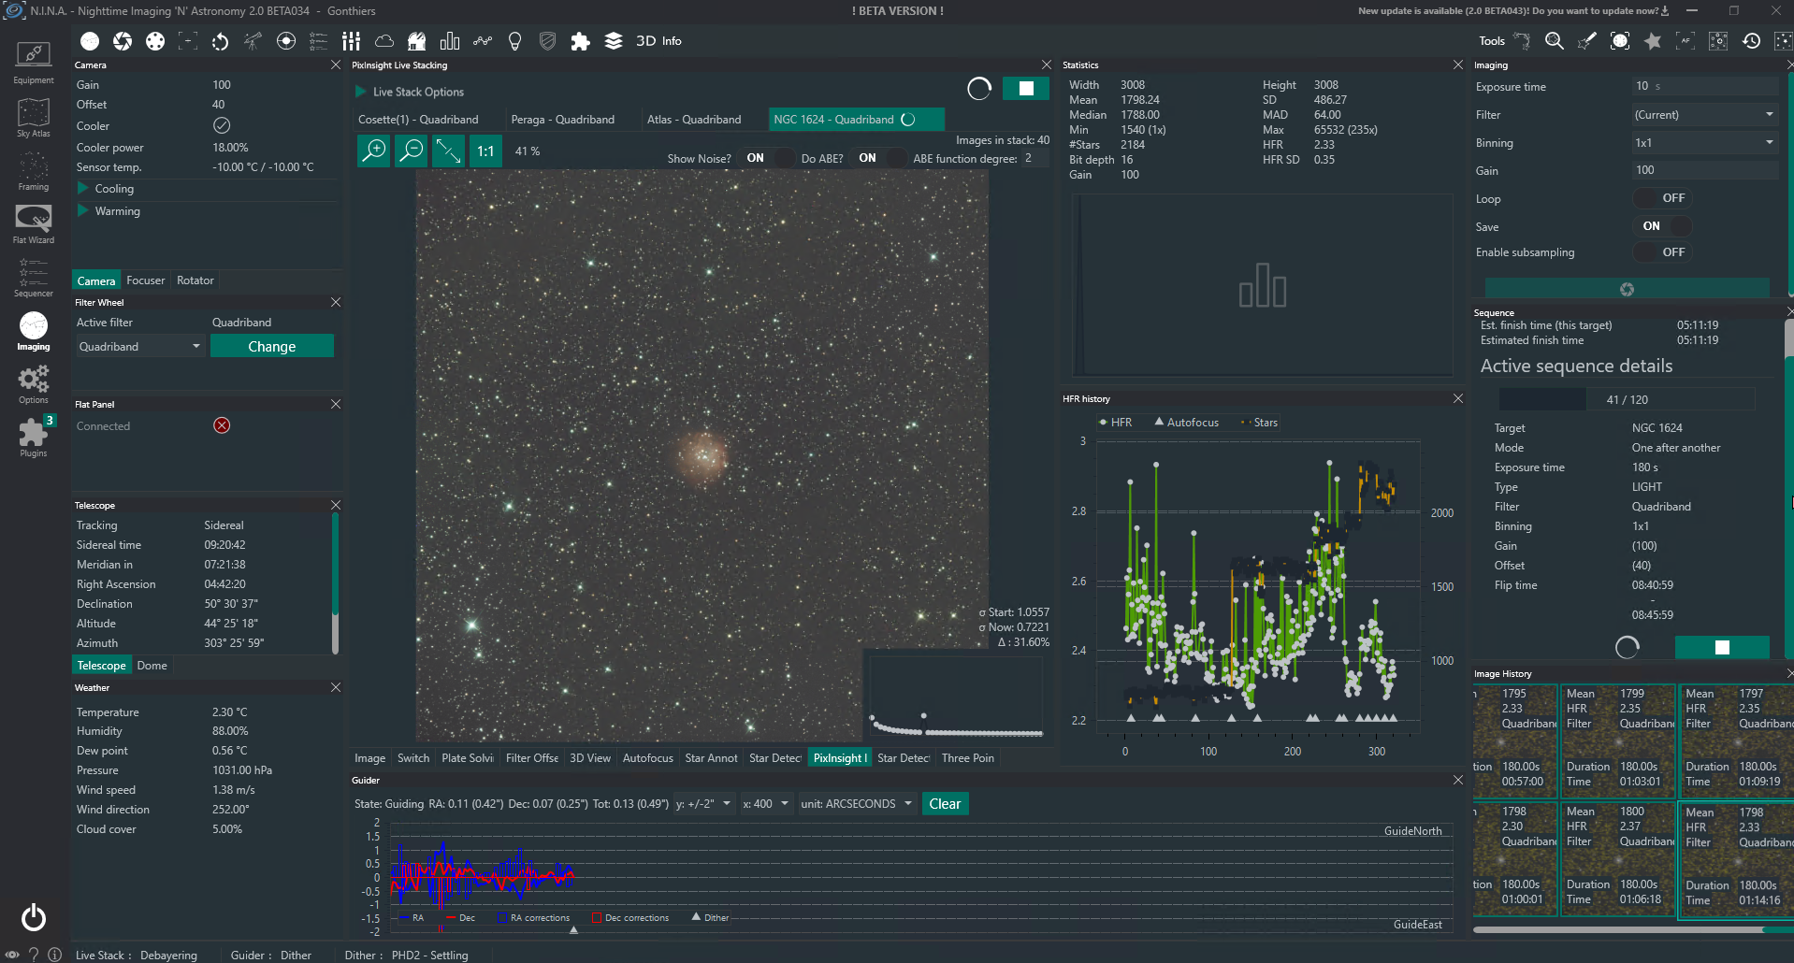Toggle the Dome panel observatory icon

pyautogui.click(x=417, y=41)
